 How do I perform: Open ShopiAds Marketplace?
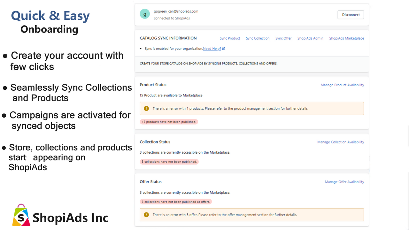[346, 38]
